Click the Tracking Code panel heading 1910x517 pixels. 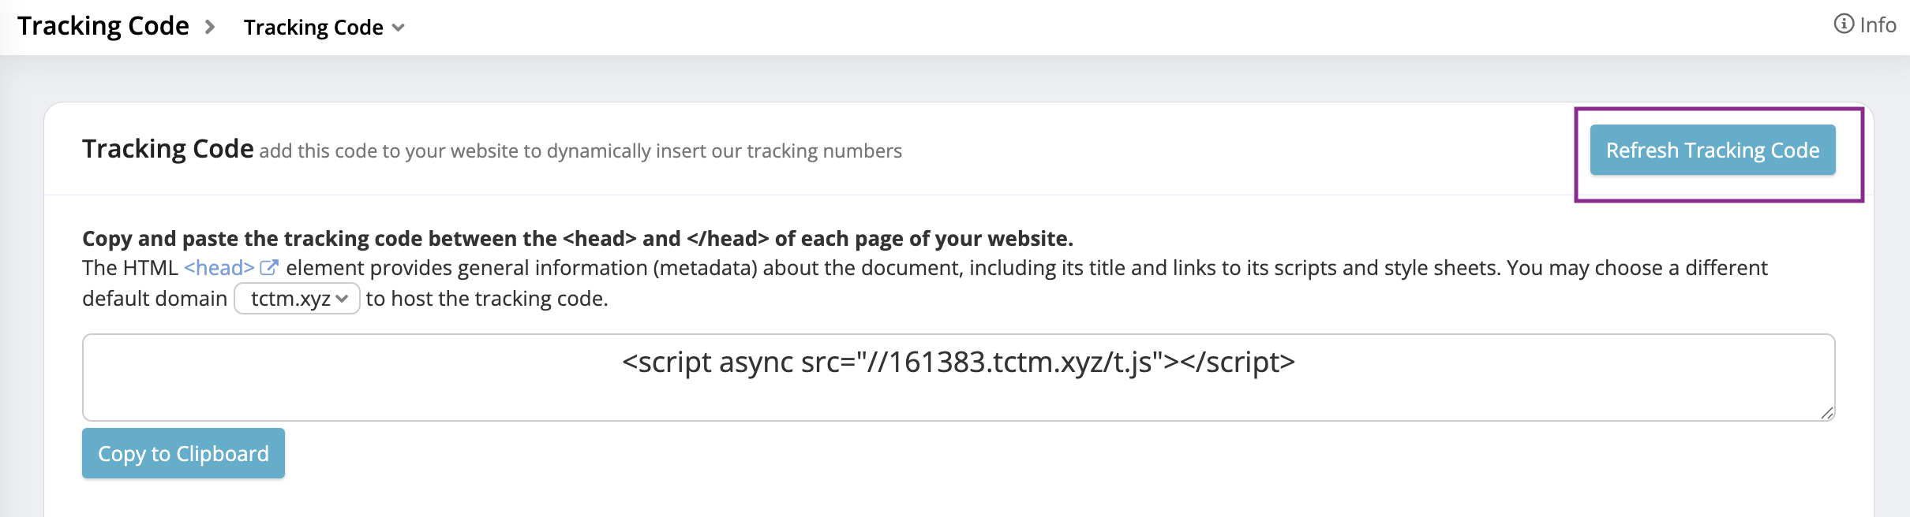pyautogui.click(x=168, y=149)
